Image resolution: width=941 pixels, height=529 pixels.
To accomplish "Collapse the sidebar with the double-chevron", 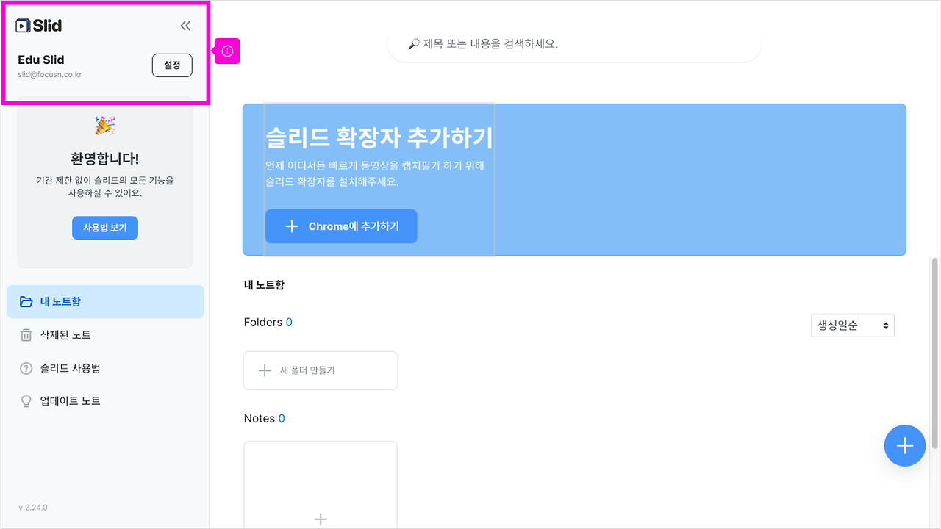I will pos(185,24).
